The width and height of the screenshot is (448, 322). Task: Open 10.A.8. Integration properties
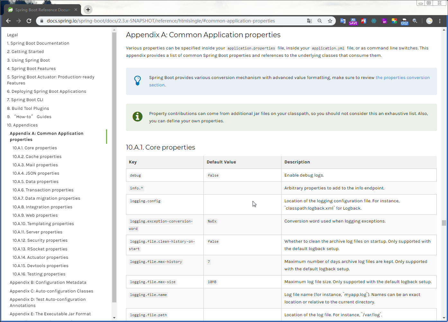tap(42, 207)
